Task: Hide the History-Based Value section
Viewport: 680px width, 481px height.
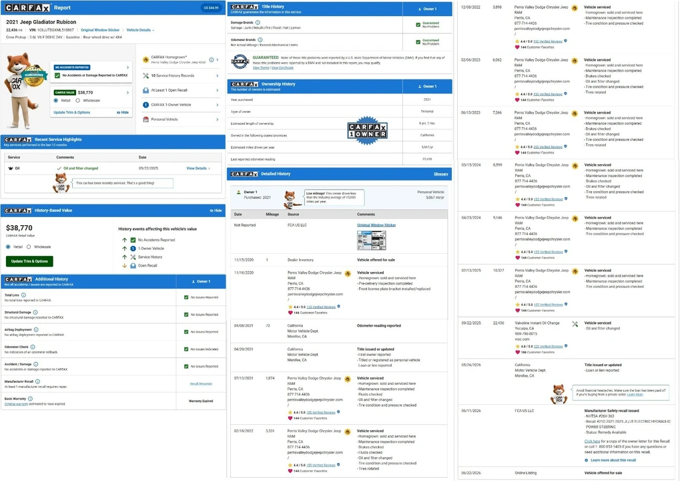Action: (216, 210)
